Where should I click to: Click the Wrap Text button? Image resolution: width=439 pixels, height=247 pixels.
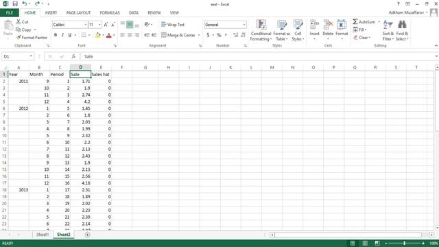click(173, 25)
